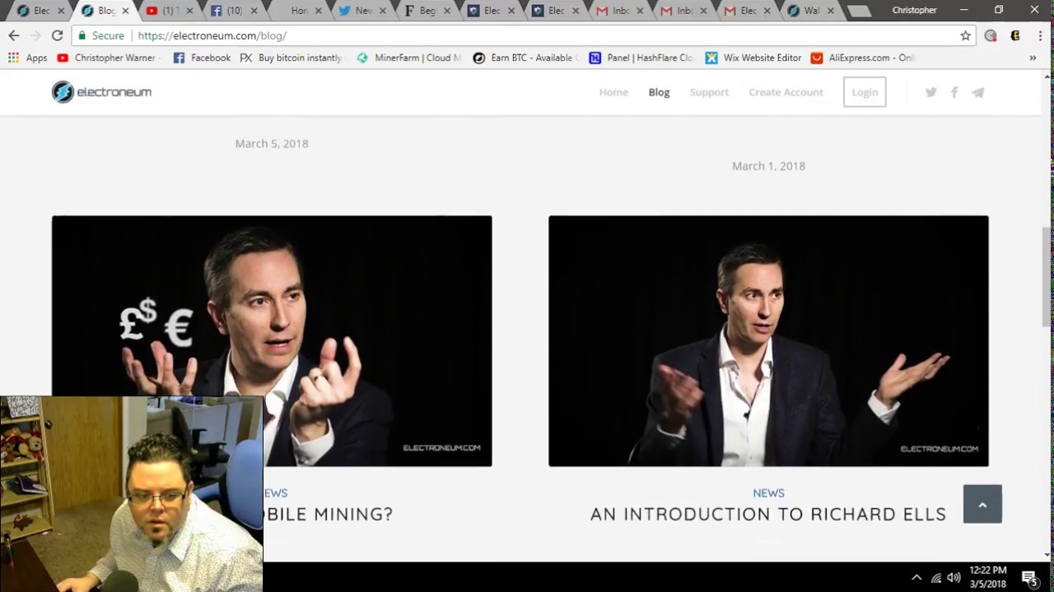Close the YouTube tab with its X
Image resolution: width=1054 pixels, height=592 pixels.
[x=189, y=11]
